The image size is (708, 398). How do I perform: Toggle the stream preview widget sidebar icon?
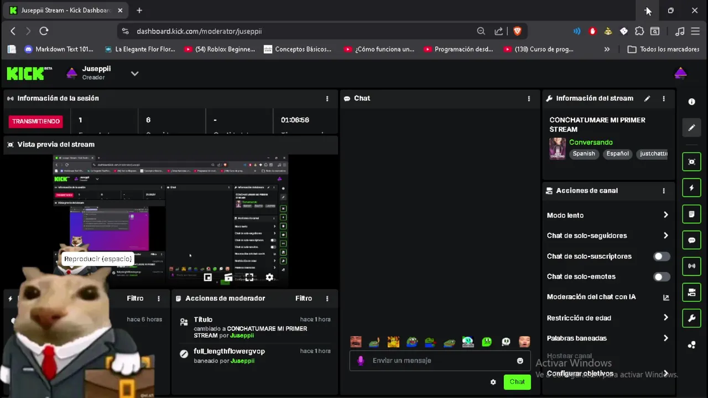coord(691,161)
